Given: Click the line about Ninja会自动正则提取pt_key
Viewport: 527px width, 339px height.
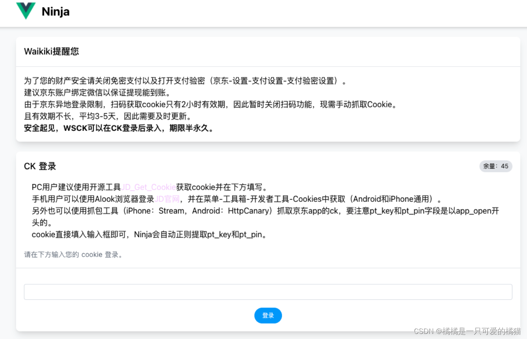Looking at the screenshot, I should point(149,235).
